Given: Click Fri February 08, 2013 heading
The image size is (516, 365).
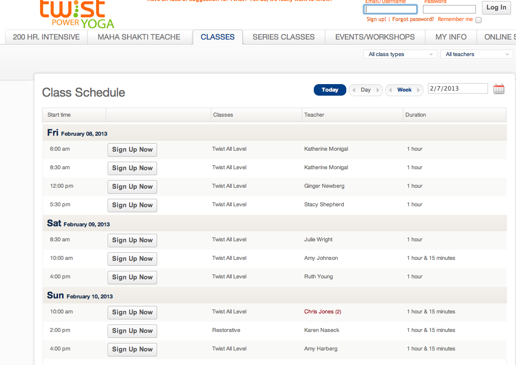Looking at the screenshot, I should (77, 133).
